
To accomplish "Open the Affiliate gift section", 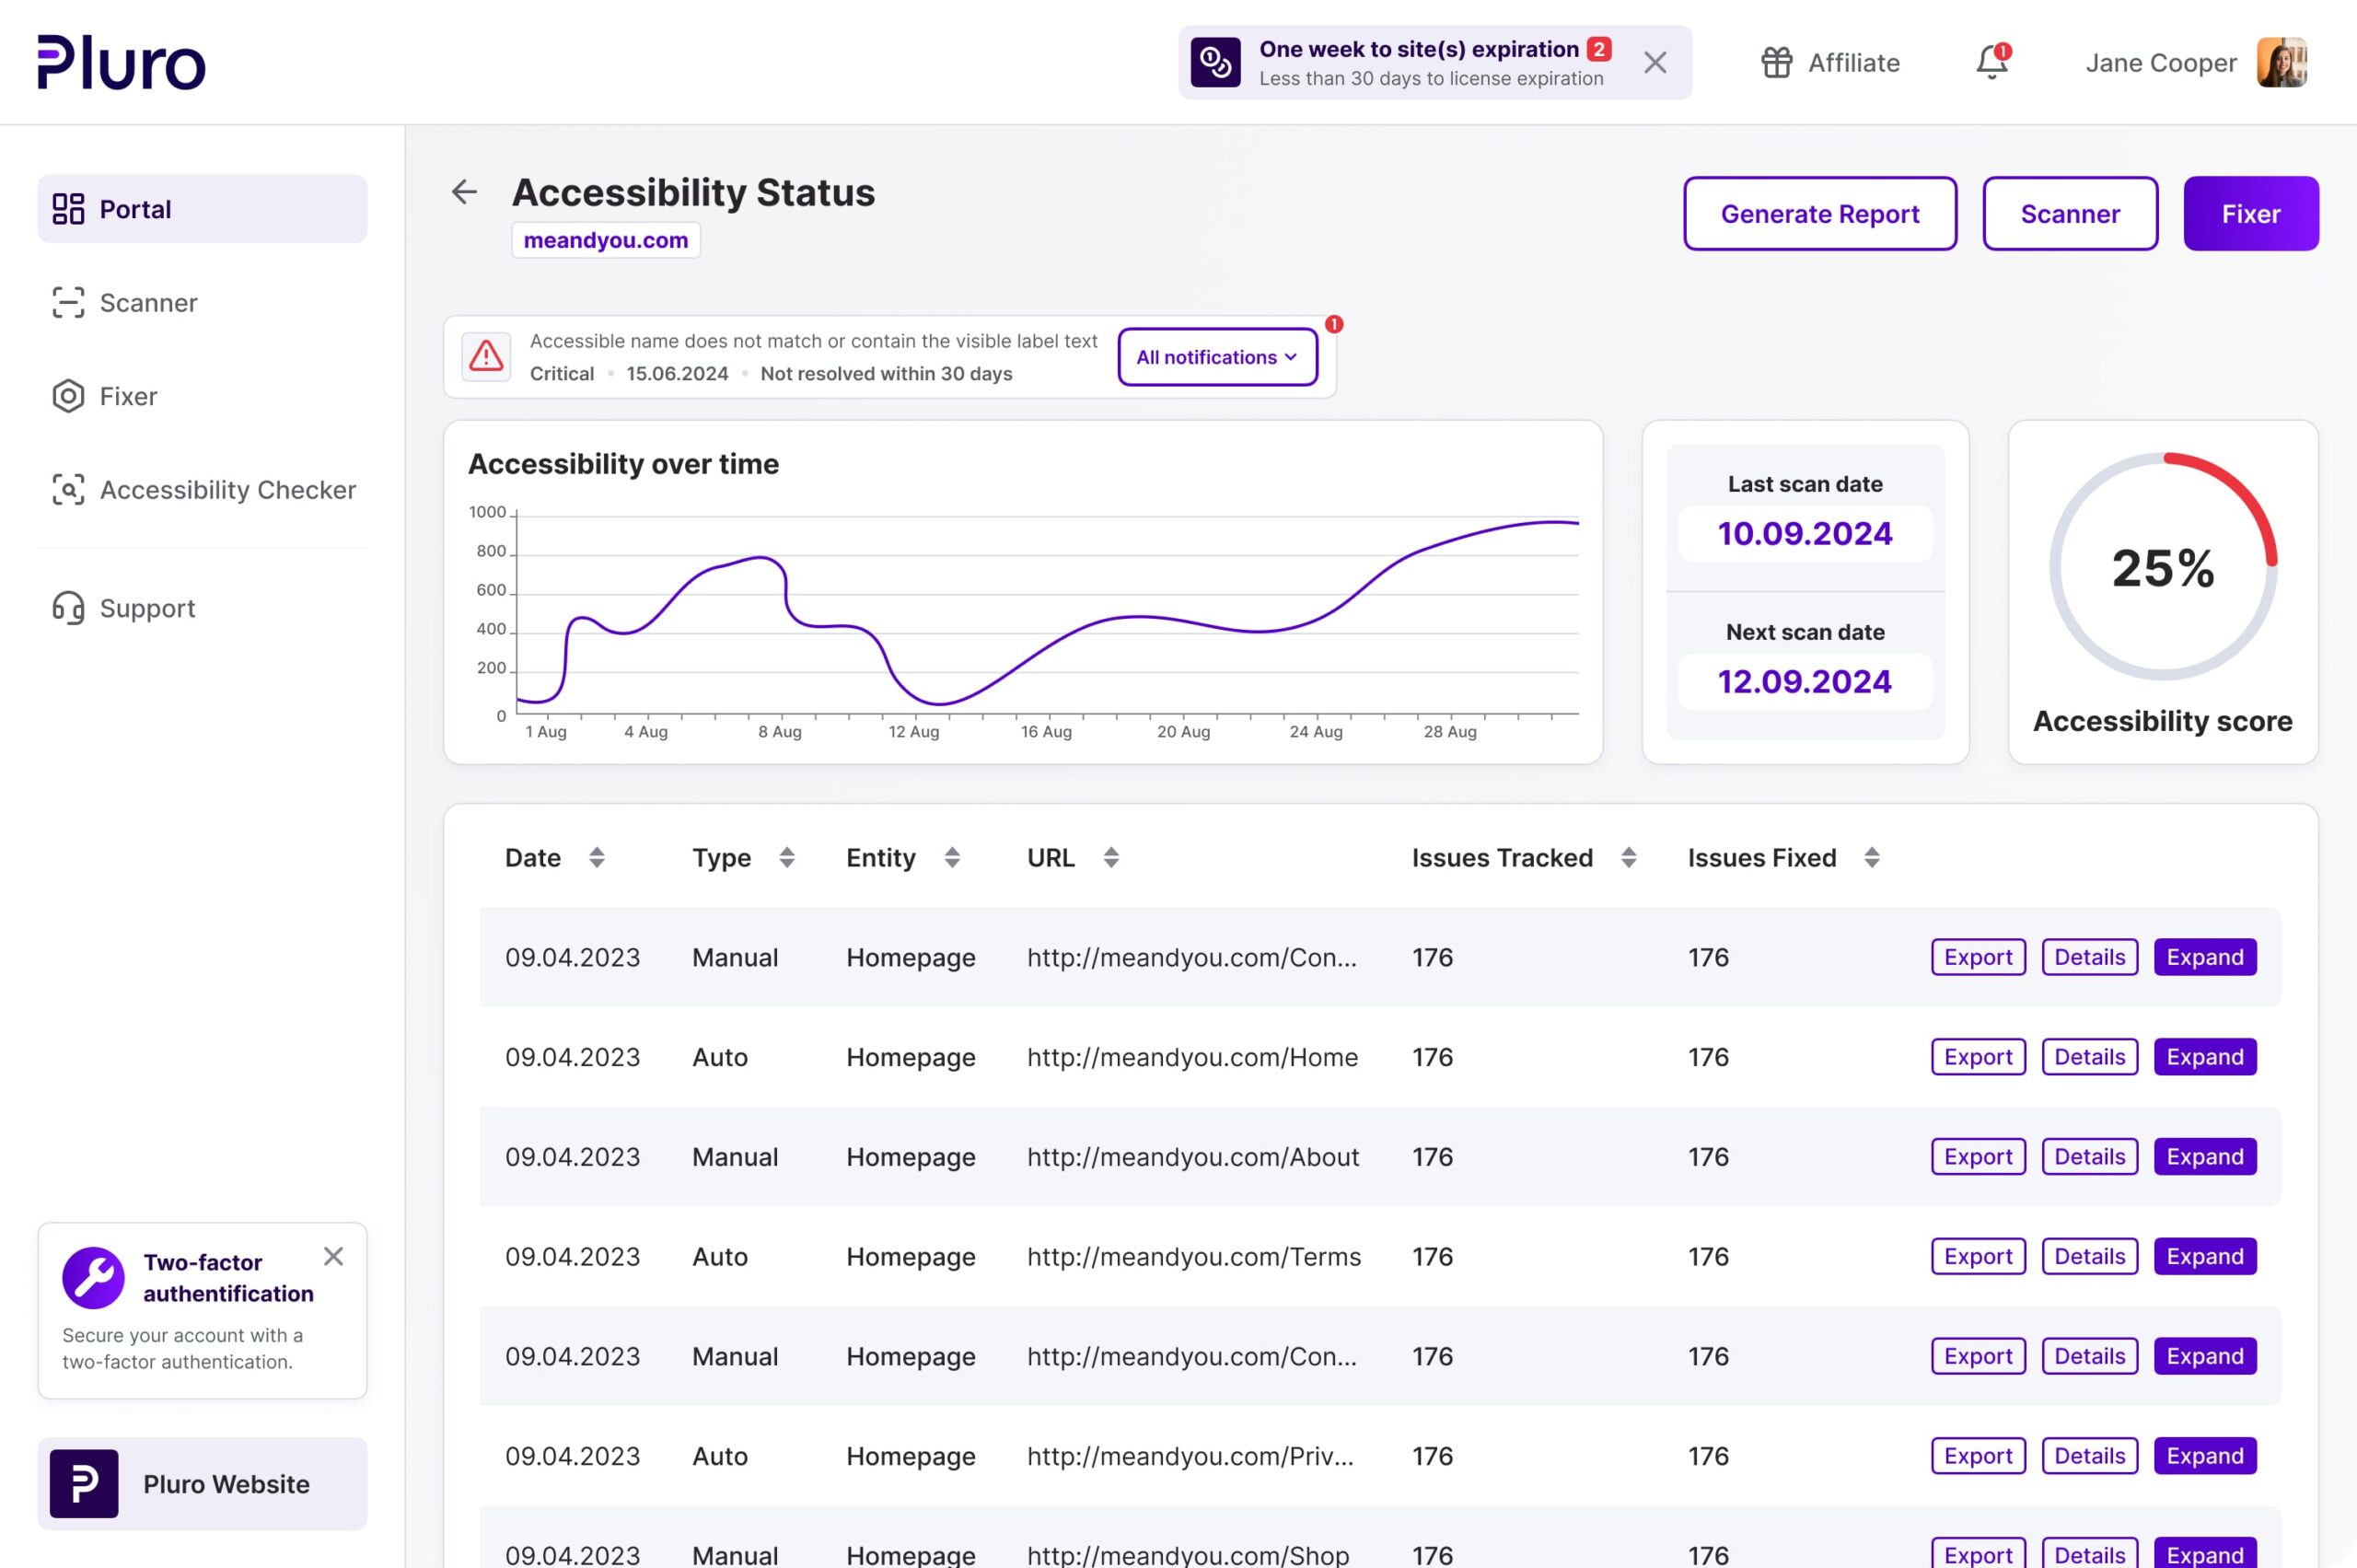I will [x=1830, y=62].
